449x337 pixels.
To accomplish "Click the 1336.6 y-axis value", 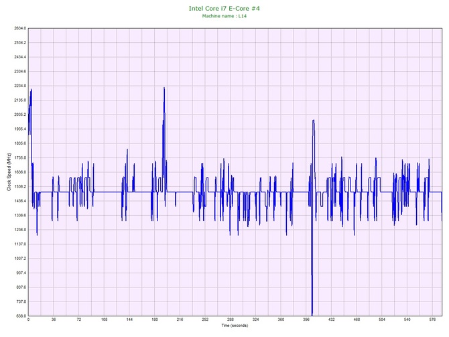I will [20, 215].
